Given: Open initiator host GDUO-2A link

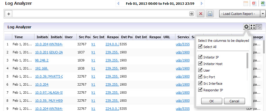Looking at the screenshot, I should coord(56,53).
